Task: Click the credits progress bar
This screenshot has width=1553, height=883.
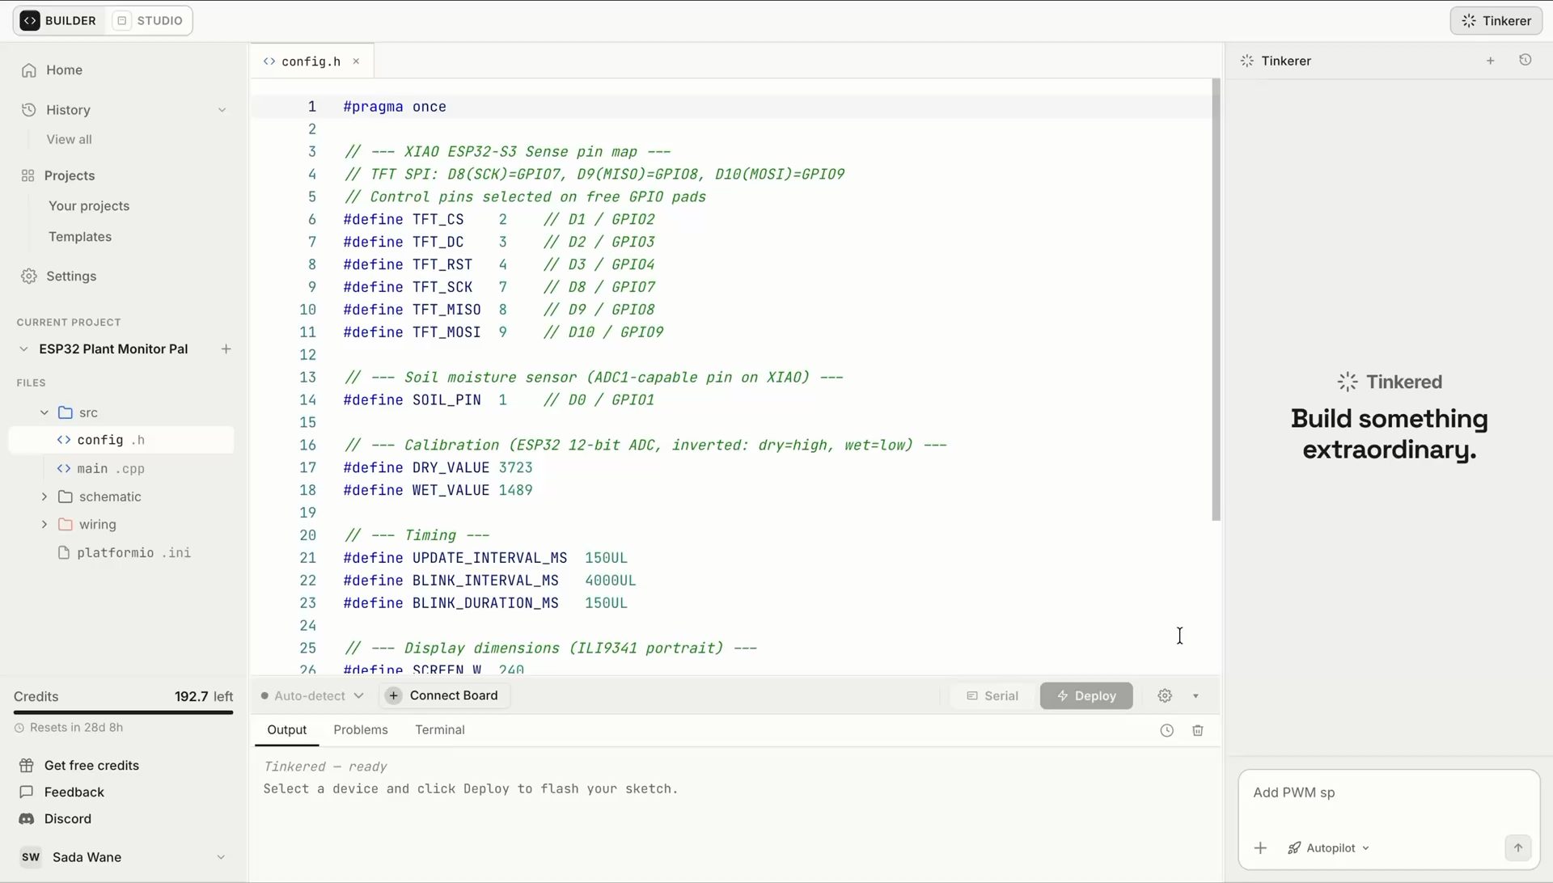Action: click(x=123, y=712)
